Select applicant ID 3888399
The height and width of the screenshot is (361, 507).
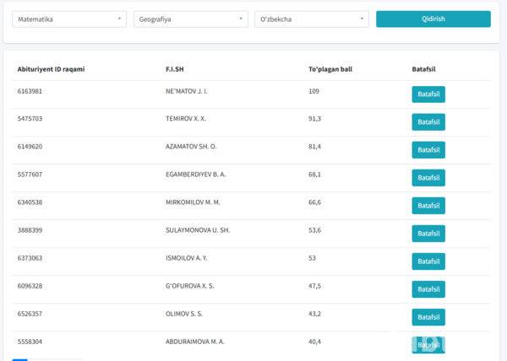click(30, 230)
